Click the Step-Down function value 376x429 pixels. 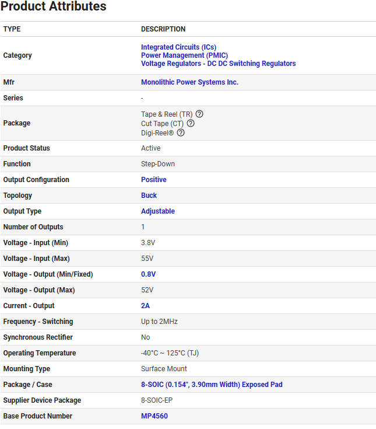coord(157,164)
